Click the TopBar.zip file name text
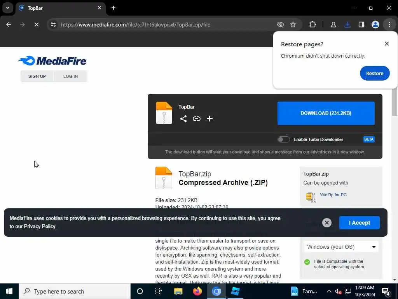Viewport: 398px width, 299px height. [x=195, y=174]
